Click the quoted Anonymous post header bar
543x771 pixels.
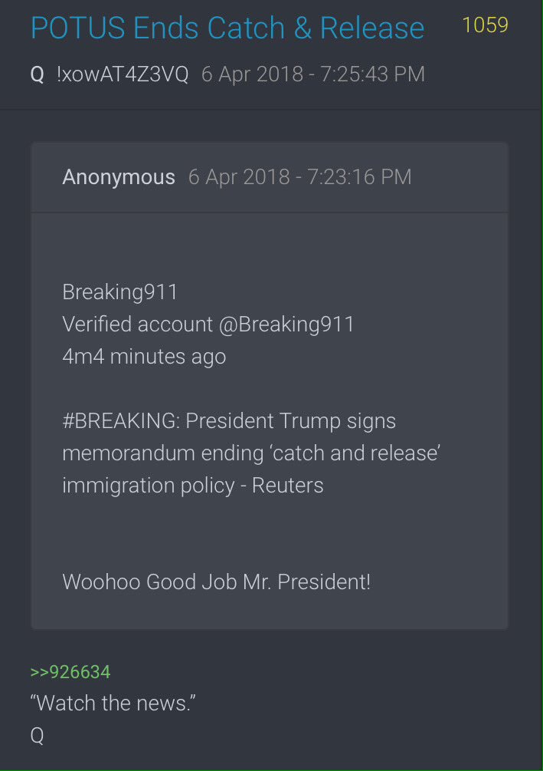coord(270,177)
